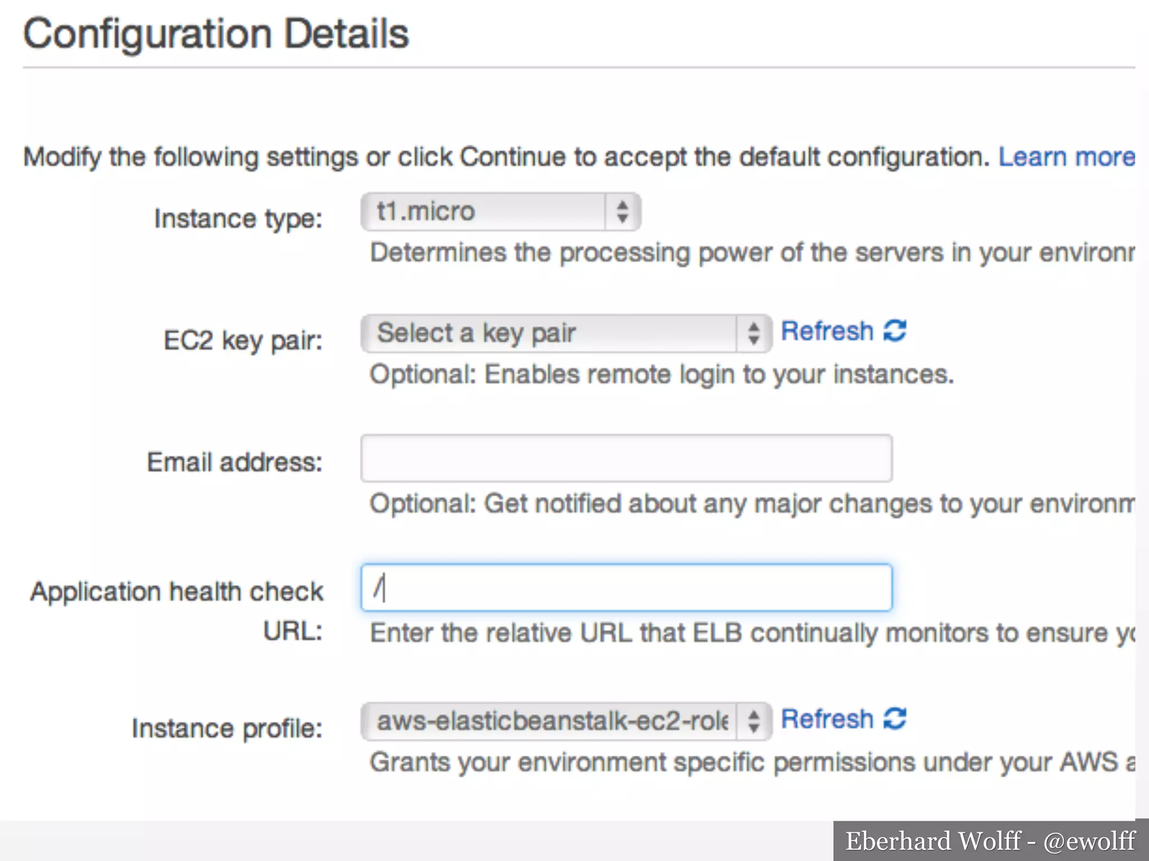Click the EC2 key pair label
1149x861 pixels.
coord(243,340)
